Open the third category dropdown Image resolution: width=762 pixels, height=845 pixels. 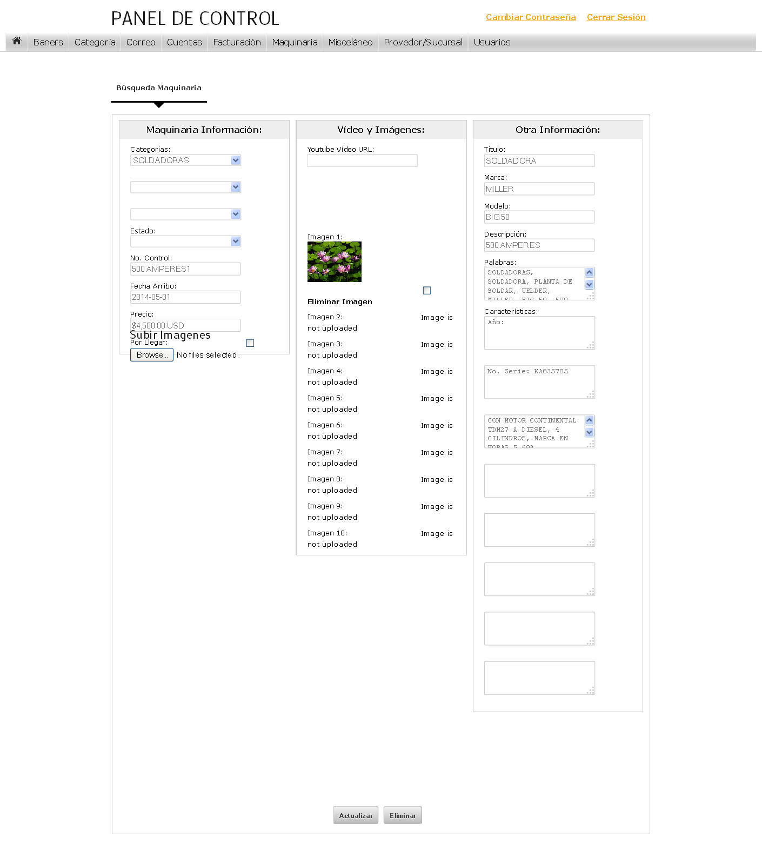tap(185, 214)
